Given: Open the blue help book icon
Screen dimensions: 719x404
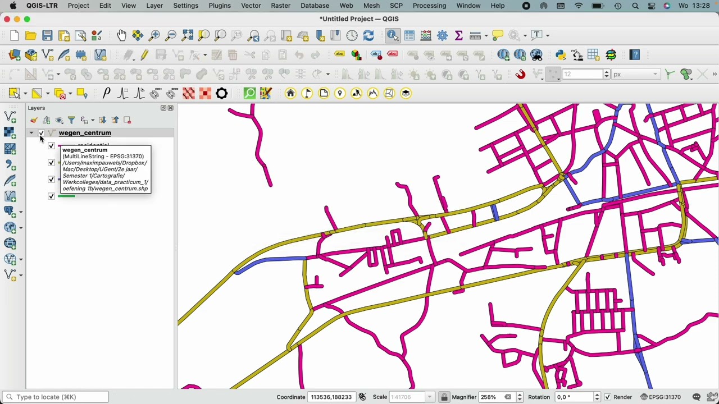Looking at the screenshot, I should [x=635, y=55].
